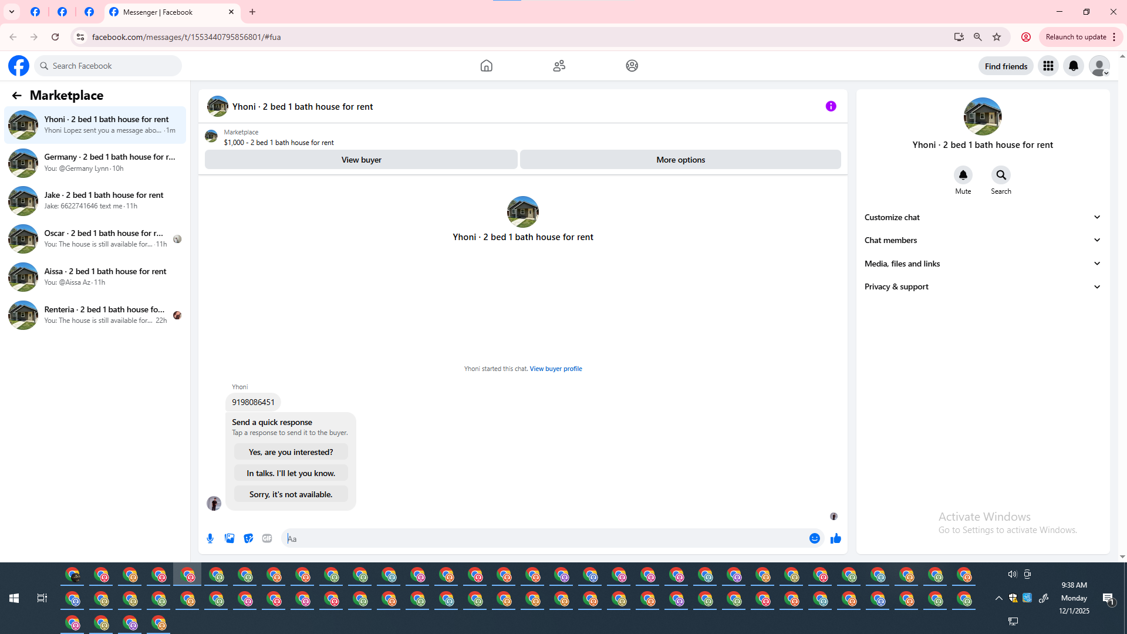The height and width of the screenshot is (634, 1127).
Task: Open the notifications bell icon
Action: click(x=1074, y=66)
